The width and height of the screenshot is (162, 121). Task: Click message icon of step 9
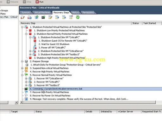pyautogui.click(x=26, y=99)
